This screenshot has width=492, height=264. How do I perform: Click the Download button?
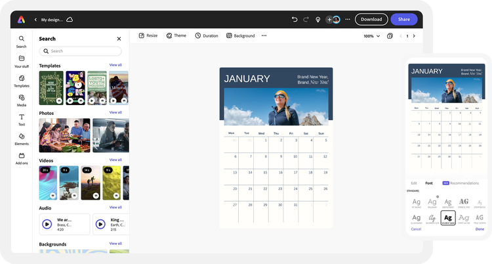point(371,20)
